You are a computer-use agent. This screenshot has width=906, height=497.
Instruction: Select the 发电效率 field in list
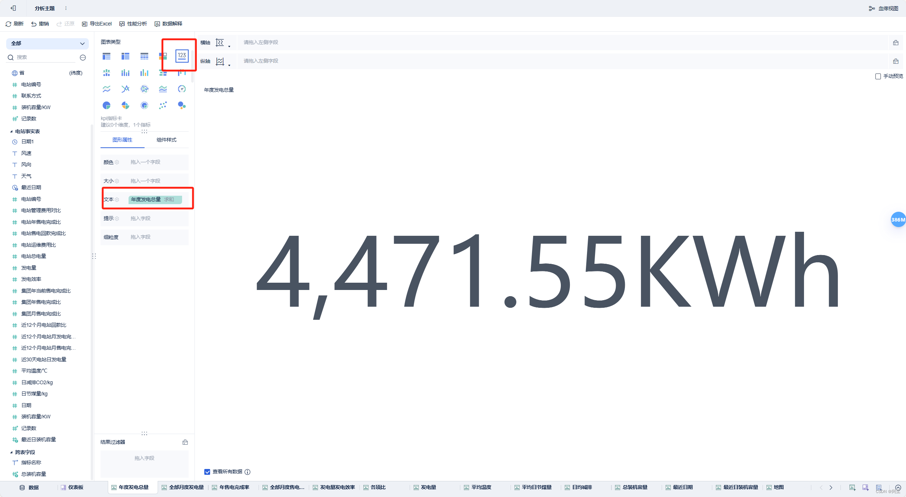[x=31, y=279]
